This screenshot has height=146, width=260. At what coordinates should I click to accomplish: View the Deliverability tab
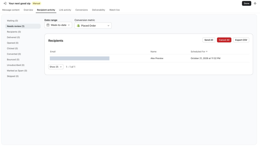pyautogui.click(x=99, y=10)
